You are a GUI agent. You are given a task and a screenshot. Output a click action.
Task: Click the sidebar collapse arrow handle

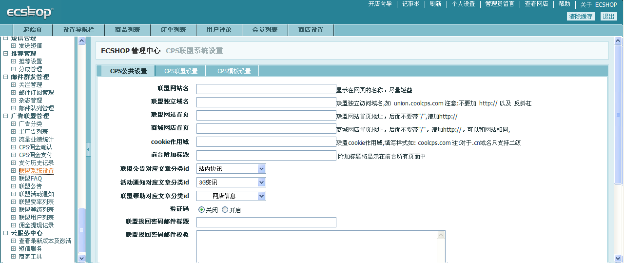point(88,149)
